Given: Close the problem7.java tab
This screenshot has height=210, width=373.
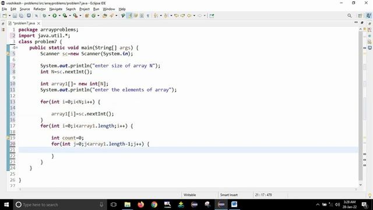Looking at the screenshot, I should click(38, 23).
